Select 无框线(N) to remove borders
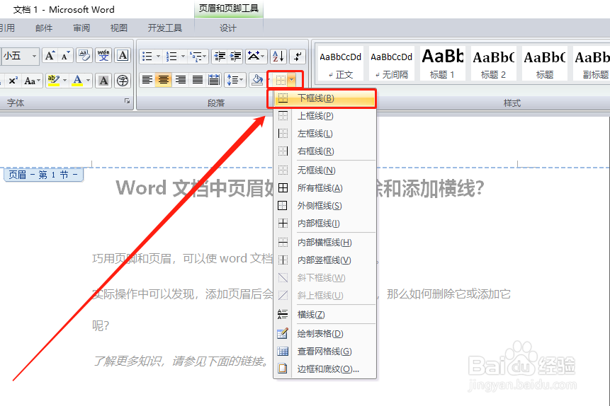The height and width of the screenshot is (406, 610). 324,170
